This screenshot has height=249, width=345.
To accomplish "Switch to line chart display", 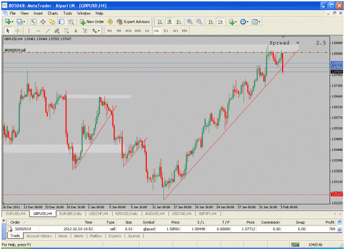I will pyautogui.click(x=179, y=21).
